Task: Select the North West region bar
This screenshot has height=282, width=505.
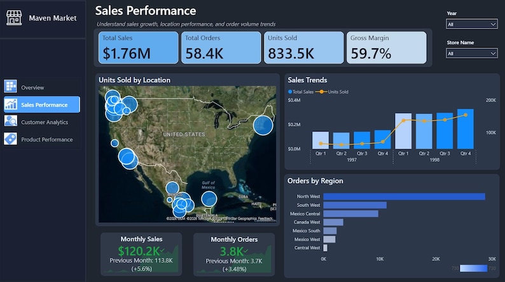Action: click(405, 196)
